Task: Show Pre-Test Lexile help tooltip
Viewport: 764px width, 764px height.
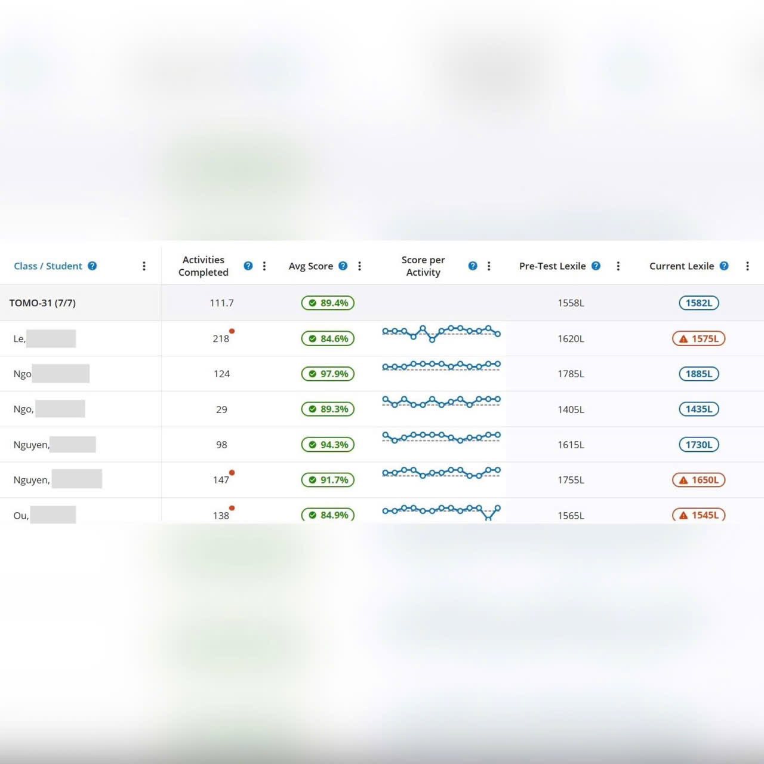Action: [596, 266]
